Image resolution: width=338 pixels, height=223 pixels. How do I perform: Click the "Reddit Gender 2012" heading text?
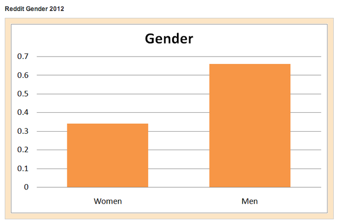click(34, 9)
